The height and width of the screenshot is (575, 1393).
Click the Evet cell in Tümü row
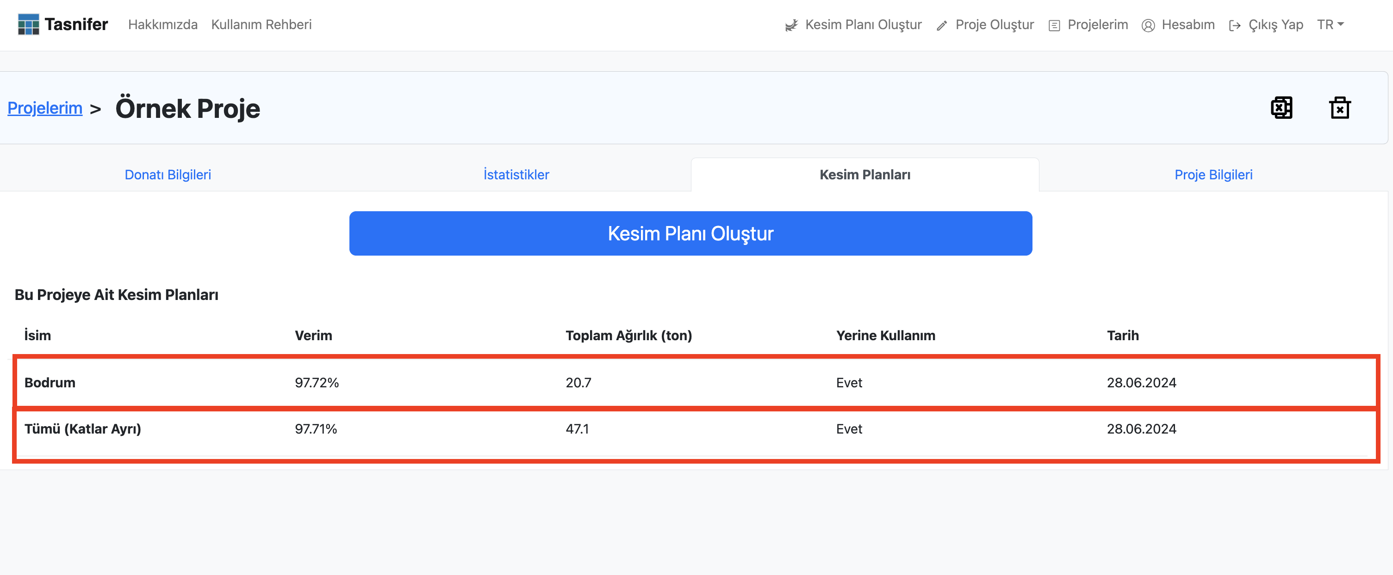coord(849,429)
